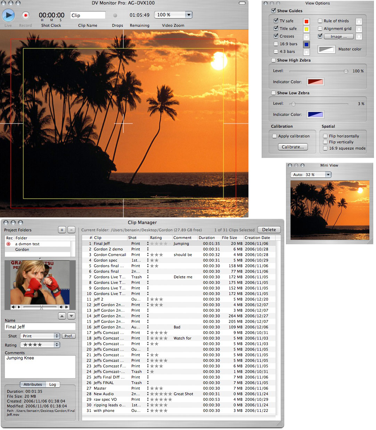Click the star rating in the New Audio row
376x430 pixels.
[x=161, y=394]
